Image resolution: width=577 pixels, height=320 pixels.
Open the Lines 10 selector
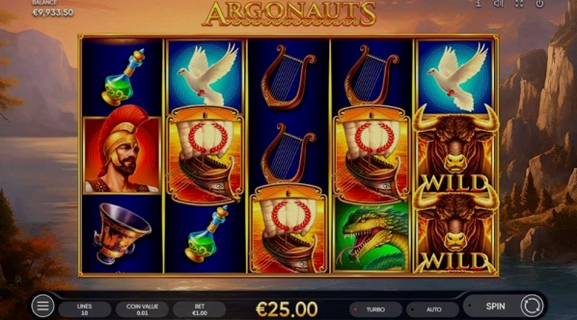point(84,310)
